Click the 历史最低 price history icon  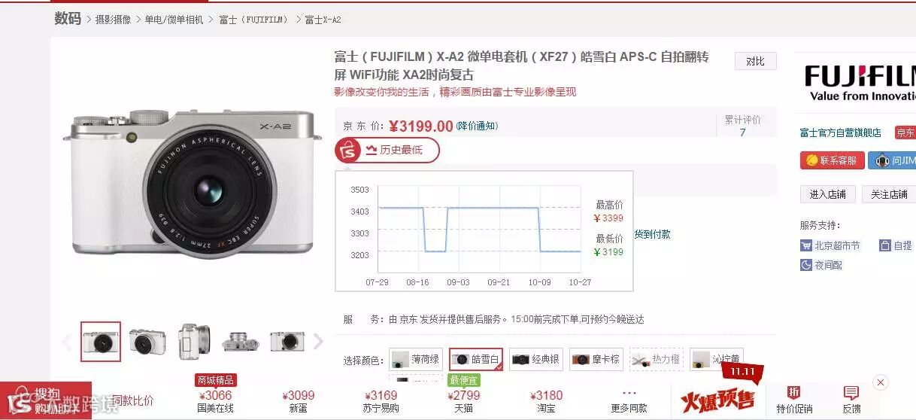(371, 150)
